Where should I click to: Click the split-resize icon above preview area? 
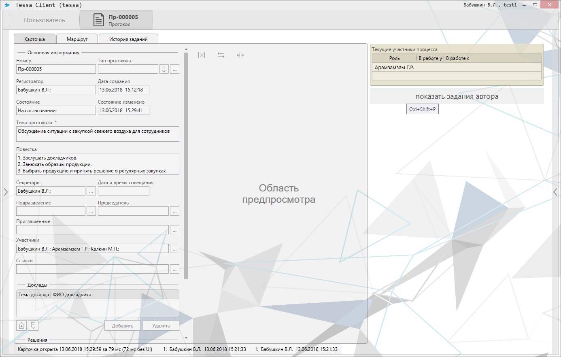(240, 55)
